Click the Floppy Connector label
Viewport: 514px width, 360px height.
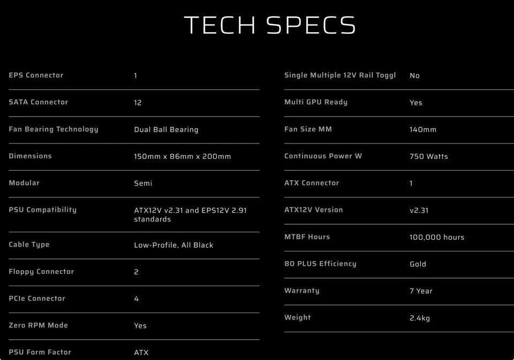point(41,272)
